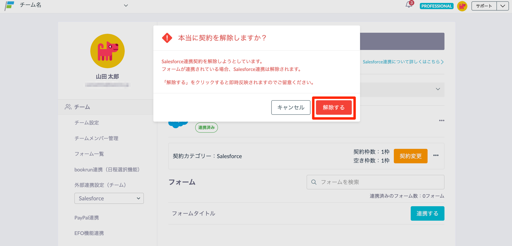Image resolution: width=512 pixels, height=246 pixels.
Task: Click the magnifier icon in the form search box
Action: (x=314, y=182)
